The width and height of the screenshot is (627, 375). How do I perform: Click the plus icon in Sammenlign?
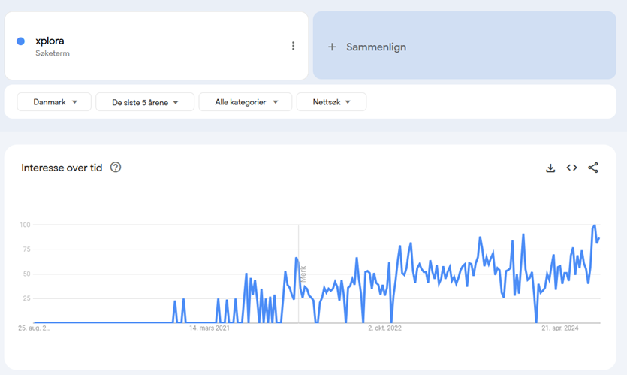click(332, 47)
